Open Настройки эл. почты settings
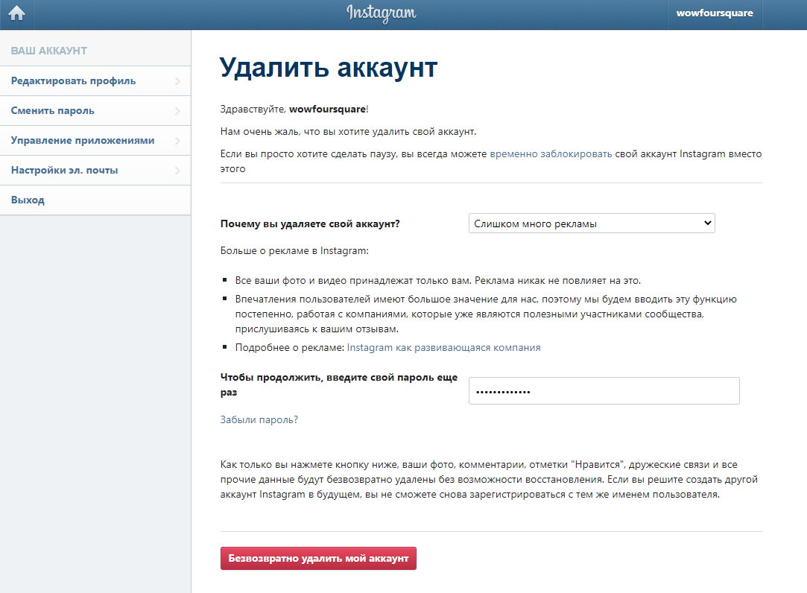The width and height of the screenshot is (807, 593). [x=64, y=170]
